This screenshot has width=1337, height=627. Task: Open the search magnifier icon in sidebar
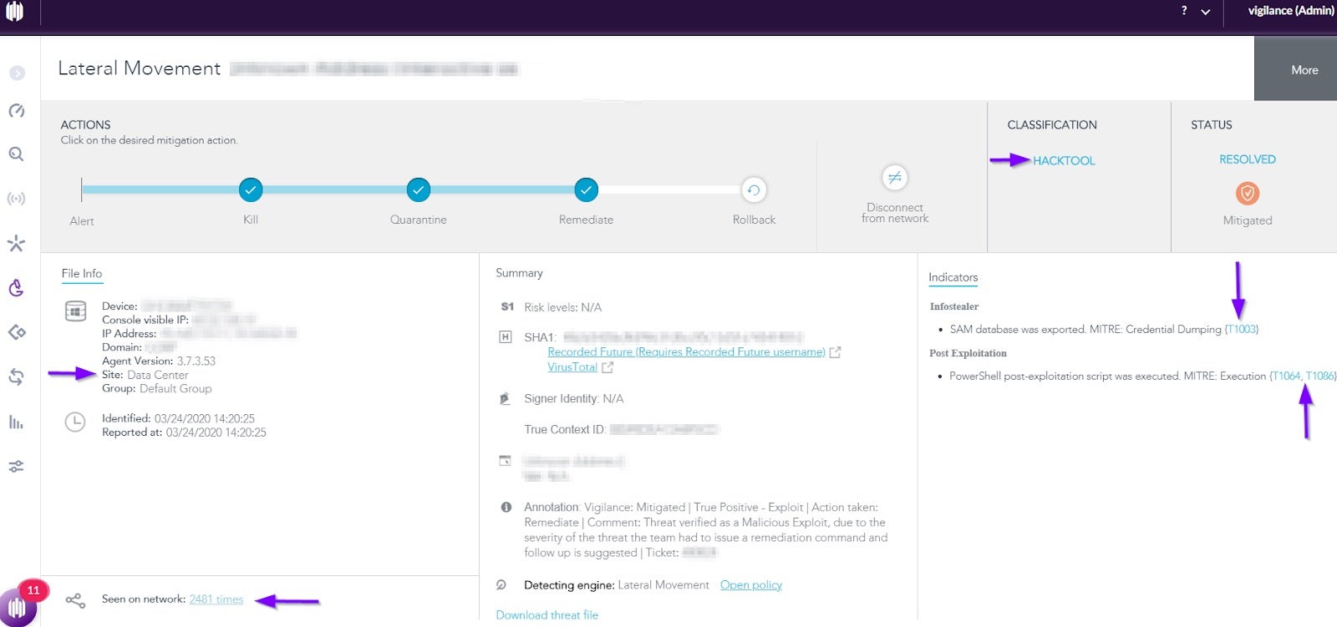coord(17,154)
